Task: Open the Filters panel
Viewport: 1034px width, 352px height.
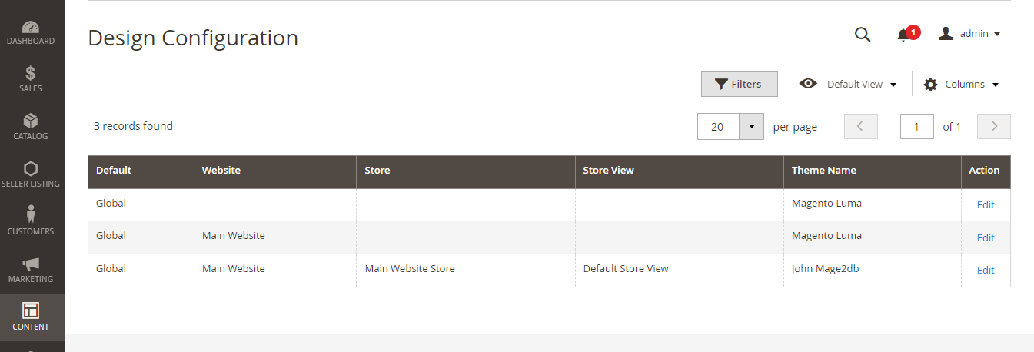Action: point(739,85)
